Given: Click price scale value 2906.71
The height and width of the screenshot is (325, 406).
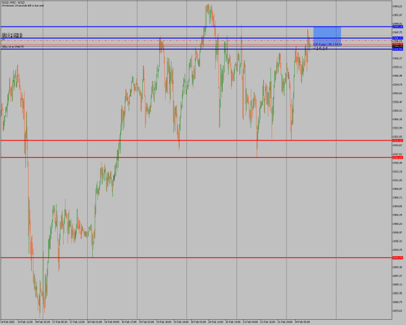Looking at the screenshot, I should pos(398,198).
